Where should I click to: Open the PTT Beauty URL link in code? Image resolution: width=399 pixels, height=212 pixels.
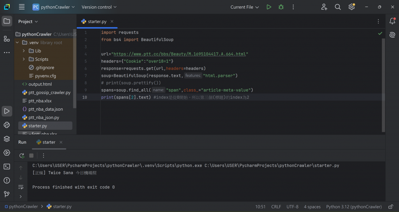tap(180, 54)
